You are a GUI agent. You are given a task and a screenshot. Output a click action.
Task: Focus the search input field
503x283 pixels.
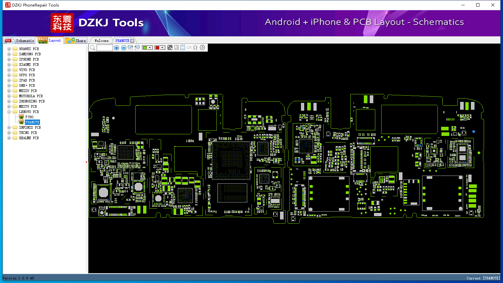(105, 48)
